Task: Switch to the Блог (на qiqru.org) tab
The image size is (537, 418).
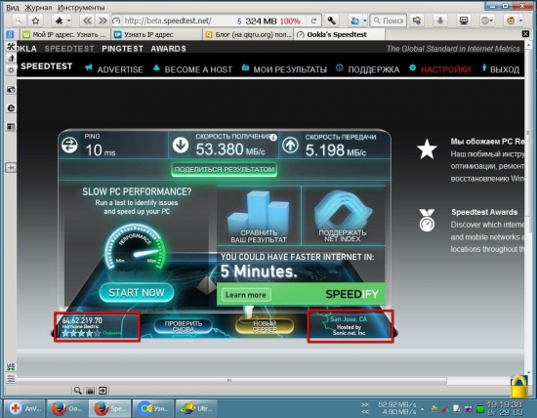Action: 249,34
